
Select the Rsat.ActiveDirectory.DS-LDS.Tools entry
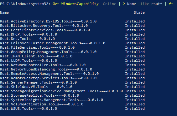point(48,21)
